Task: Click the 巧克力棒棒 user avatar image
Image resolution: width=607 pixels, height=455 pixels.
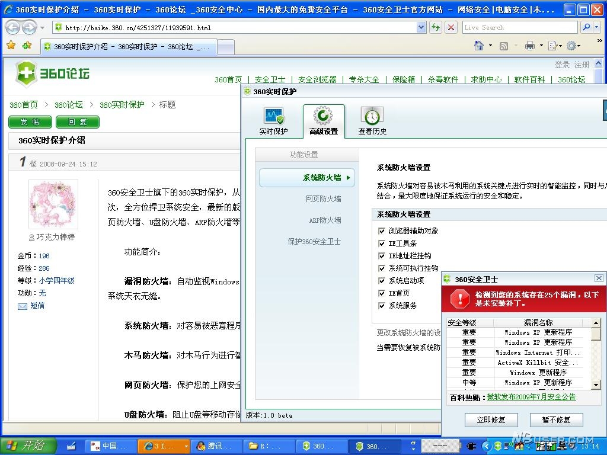Action: click(x=53, y=204)
